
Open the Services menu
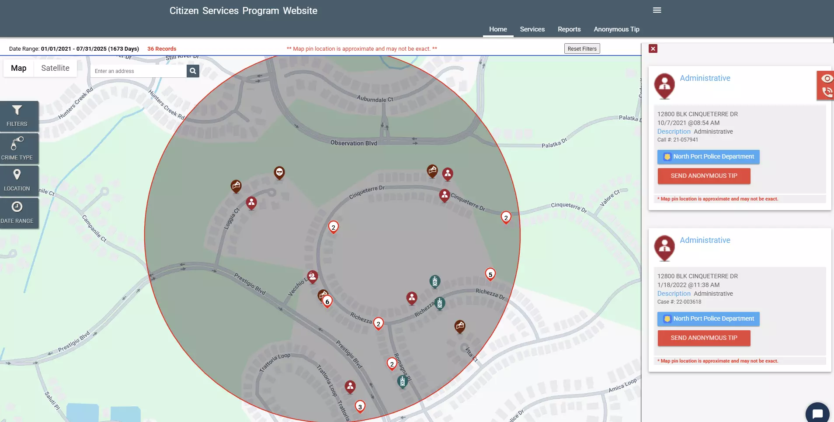tap(532, 29)
